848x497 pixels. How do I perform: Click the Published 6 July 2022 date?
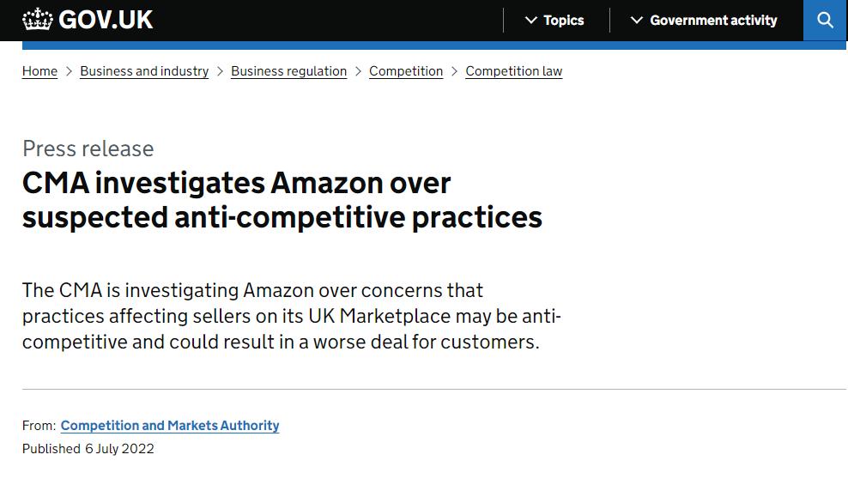point(88,448)
